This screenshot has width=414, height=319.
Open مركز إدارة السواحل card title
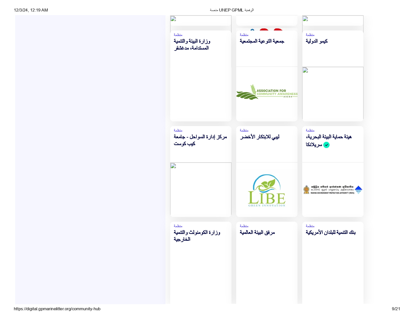[x=200, y=140]
